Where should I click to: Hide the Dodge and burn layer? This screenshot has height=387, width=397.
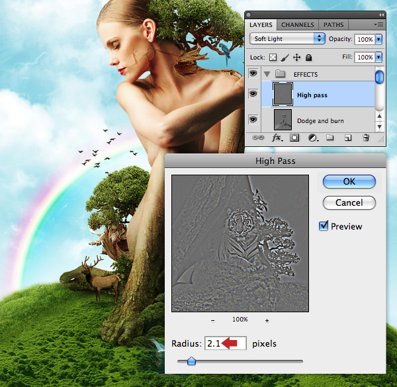(253, 119)
